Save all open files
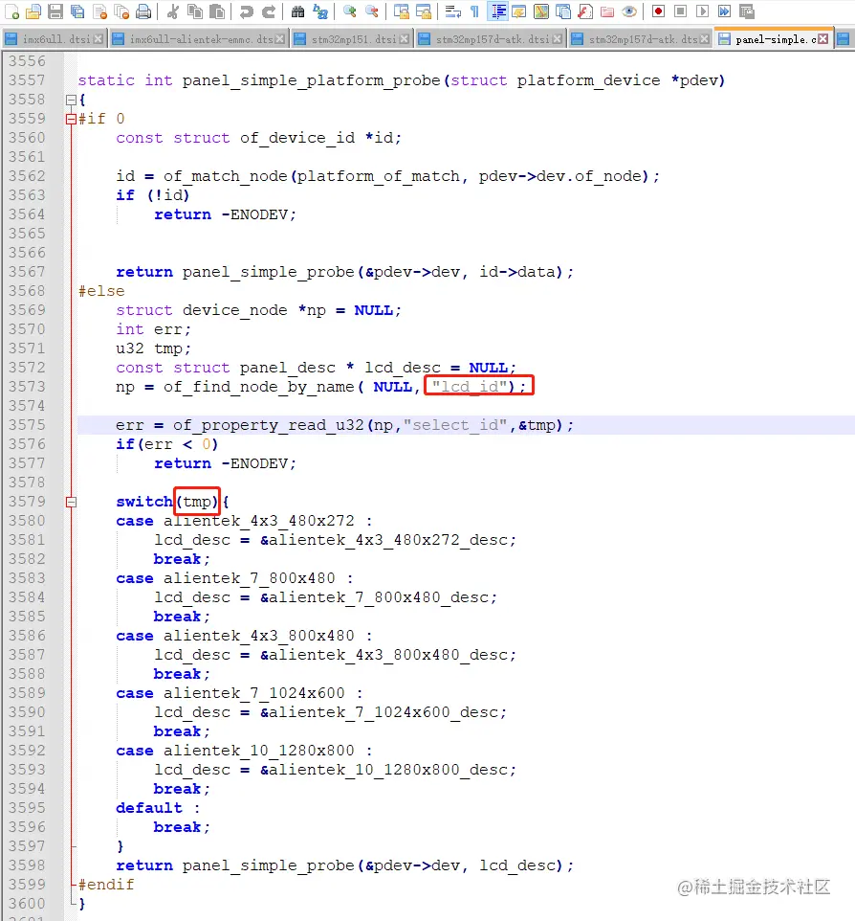Screen dimensions: 855x921 (77, 11)
